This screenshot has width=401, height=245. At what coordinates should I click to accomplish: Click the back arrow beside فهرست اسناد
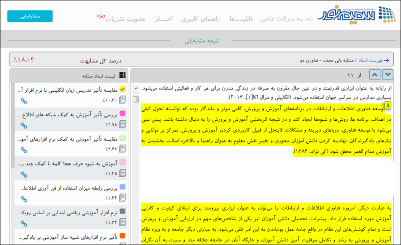point(387,61)
